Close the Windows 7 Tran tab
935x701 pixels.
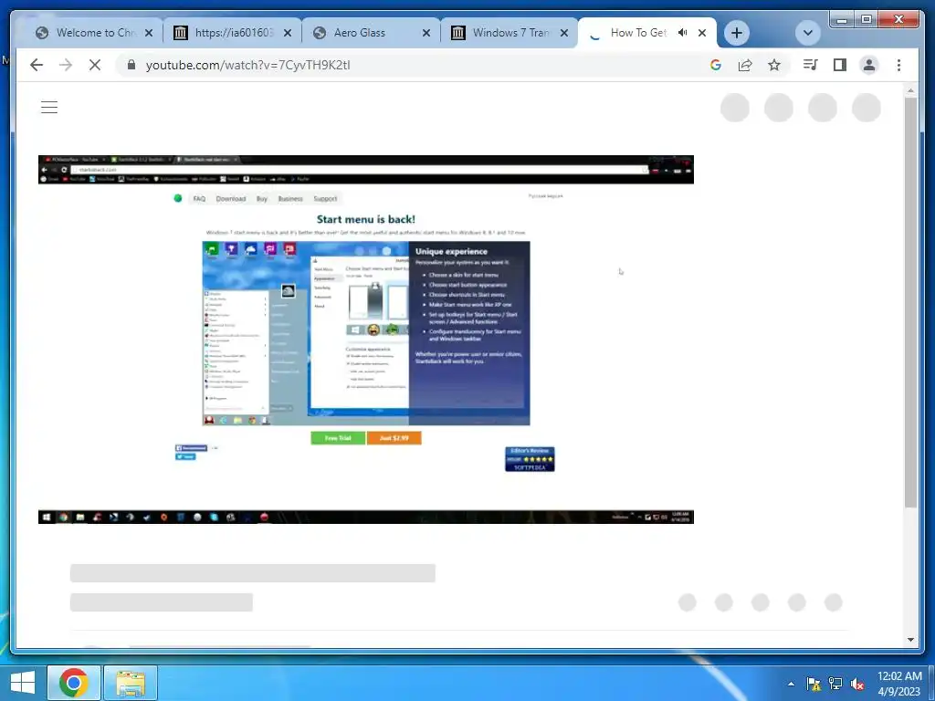tap(564, 33)
